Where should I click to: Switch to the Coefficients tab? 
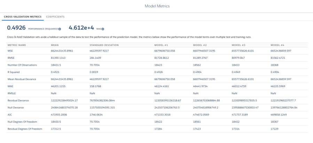coord(55,17)
